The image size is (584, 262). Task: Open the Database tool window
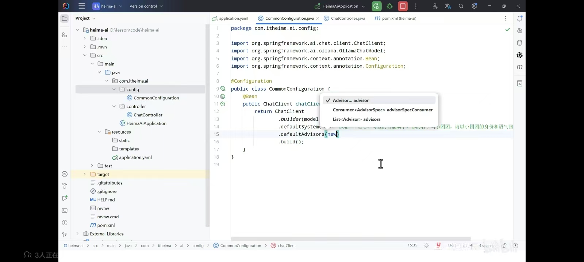coord(519,43)
